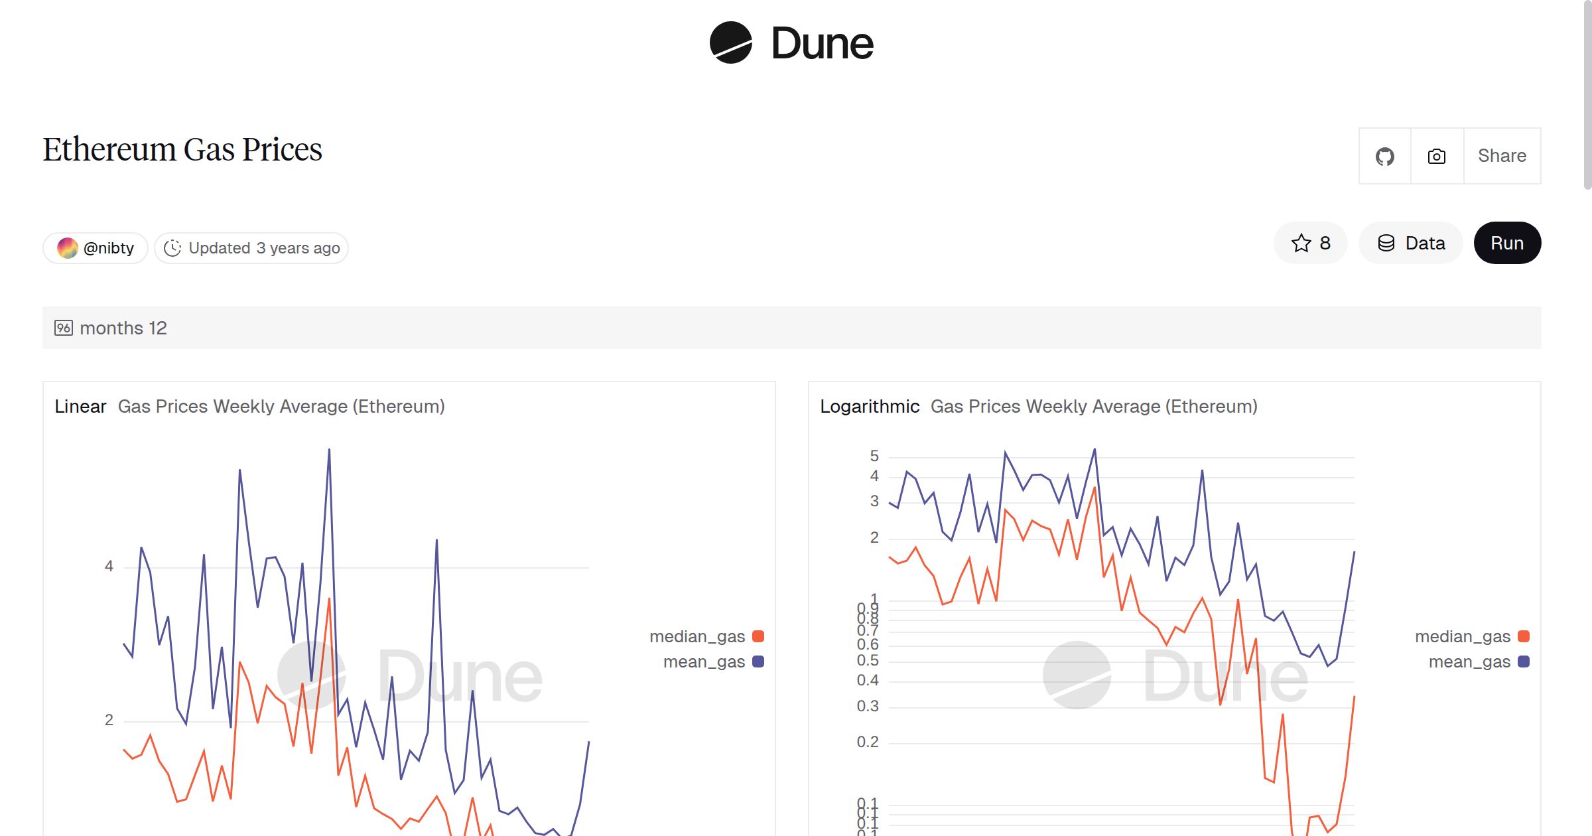Open @nibty's profile page
Screen dimensions: 1592x836
click(x=108, y=247)
